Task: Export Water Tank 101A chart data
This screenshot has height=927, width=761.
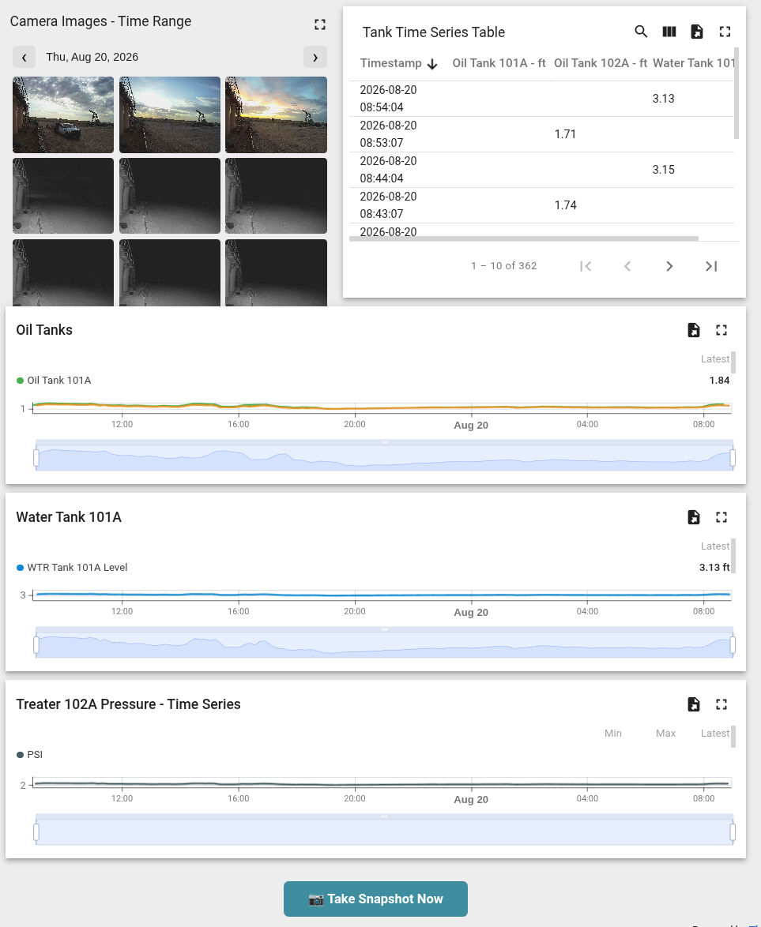Action: click(x=694, y=517)
